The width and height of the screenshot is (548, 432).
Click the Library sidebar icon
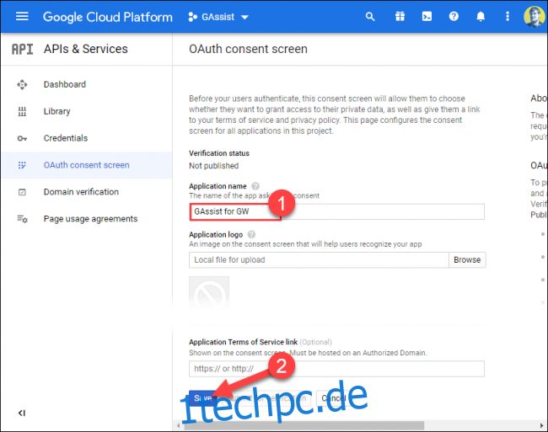pos(22,111)
